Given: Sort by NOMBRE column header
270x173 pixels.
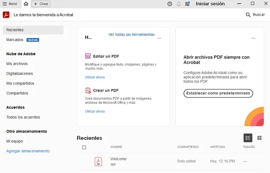Looking at the screenshot, I should point(116,147).
